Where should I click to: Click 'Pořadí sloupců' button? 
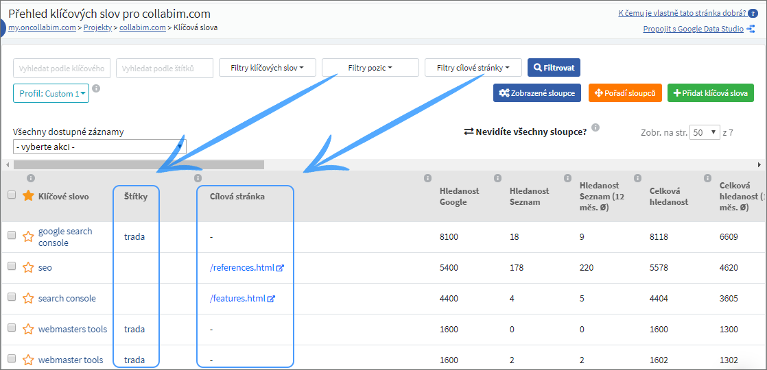tap(626, 92)
